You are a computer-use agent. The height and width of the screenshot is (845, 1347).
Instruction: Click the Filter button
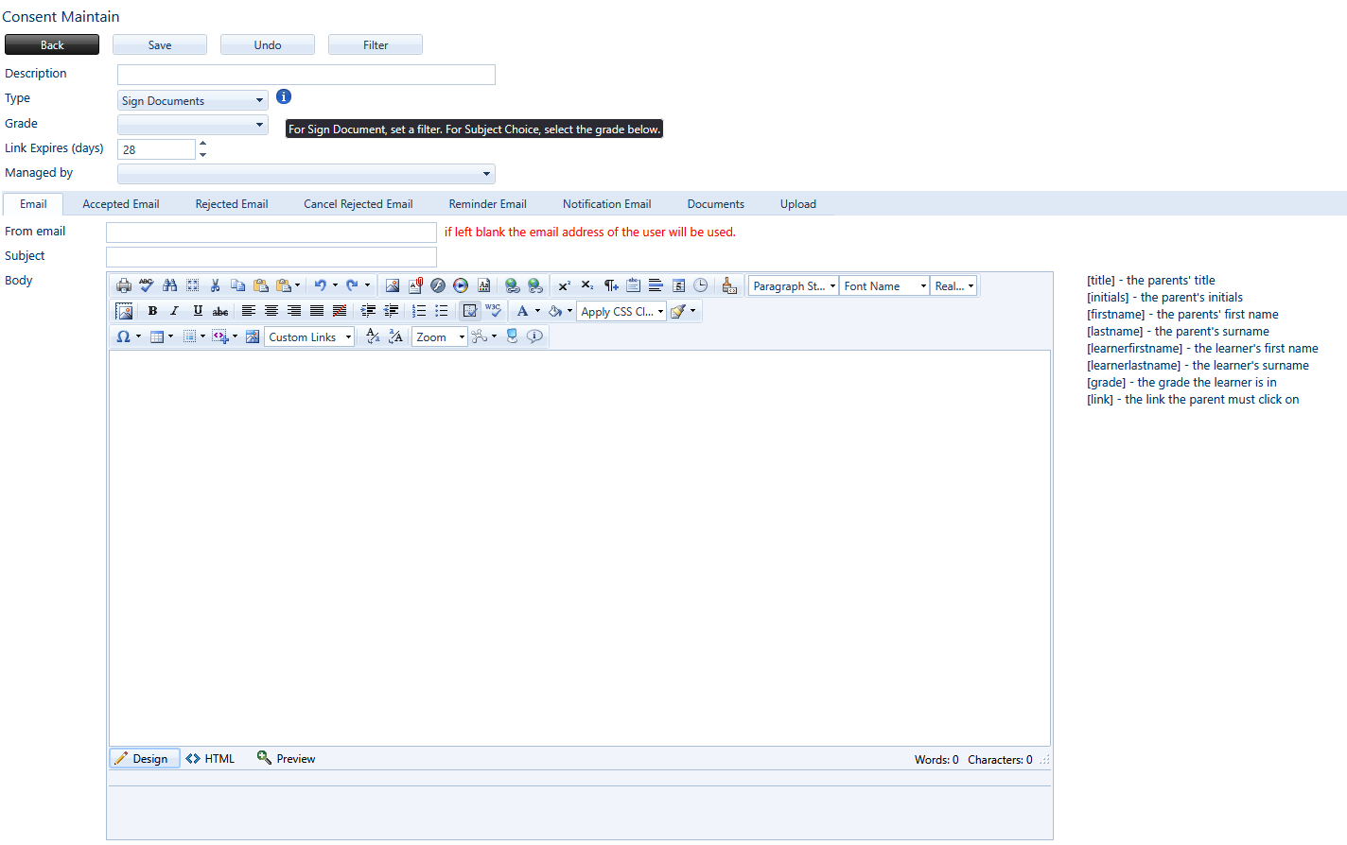pos(376,44)
